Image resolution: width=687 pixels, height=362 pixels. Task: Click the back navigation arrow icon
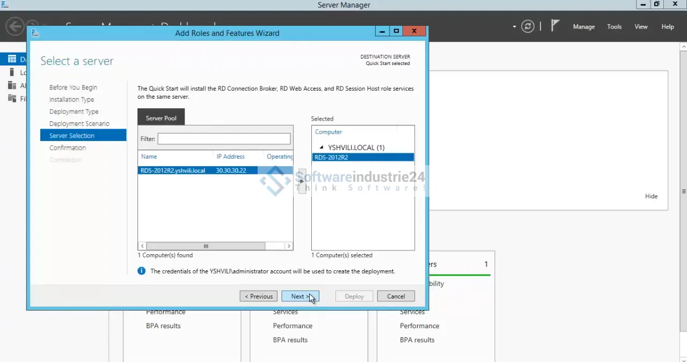(x=16, y=26)
